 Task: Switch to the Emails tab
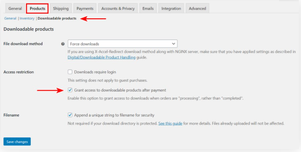point(148,9)
